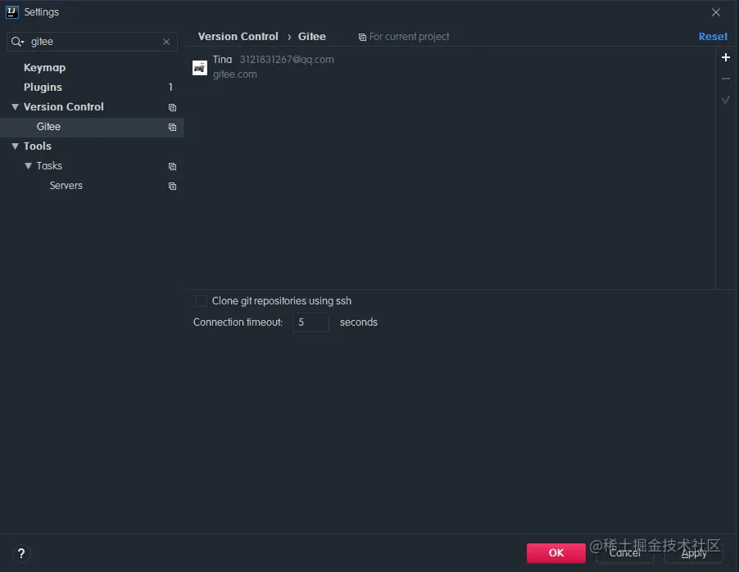Collapse the Tools tree node
Viewport: 739px width, 572px height.
(x=15, y=146)
